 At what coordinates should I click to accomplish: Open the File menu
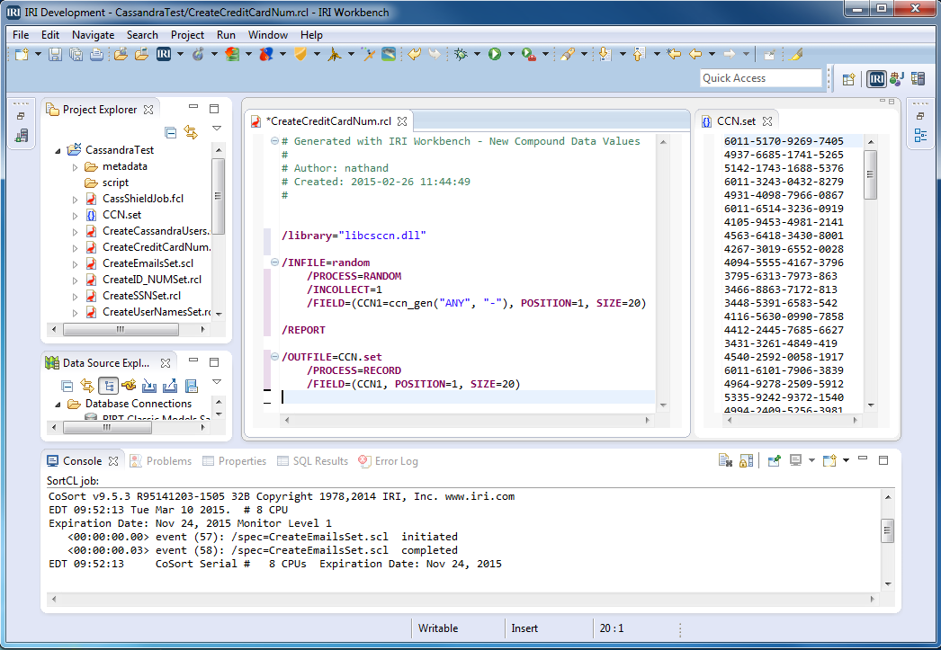pos(21,35)
